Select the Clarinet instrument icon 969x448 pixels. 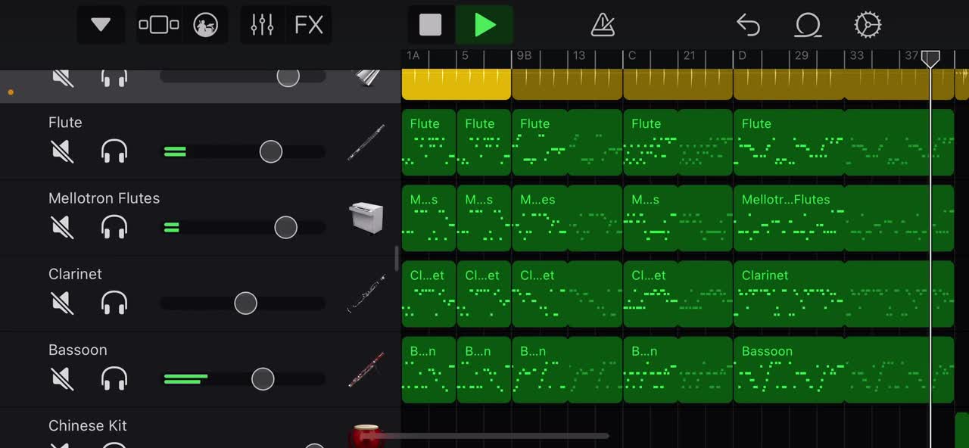(x=366, y=294)
